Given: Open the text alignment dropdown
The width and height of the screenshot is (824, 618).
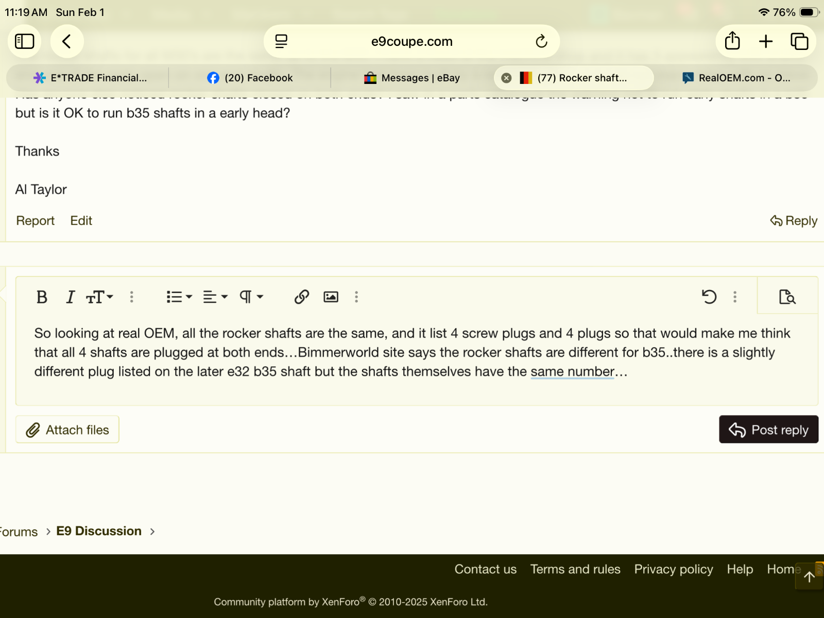Looking at the screenshot, I should (x=215, y=297).
